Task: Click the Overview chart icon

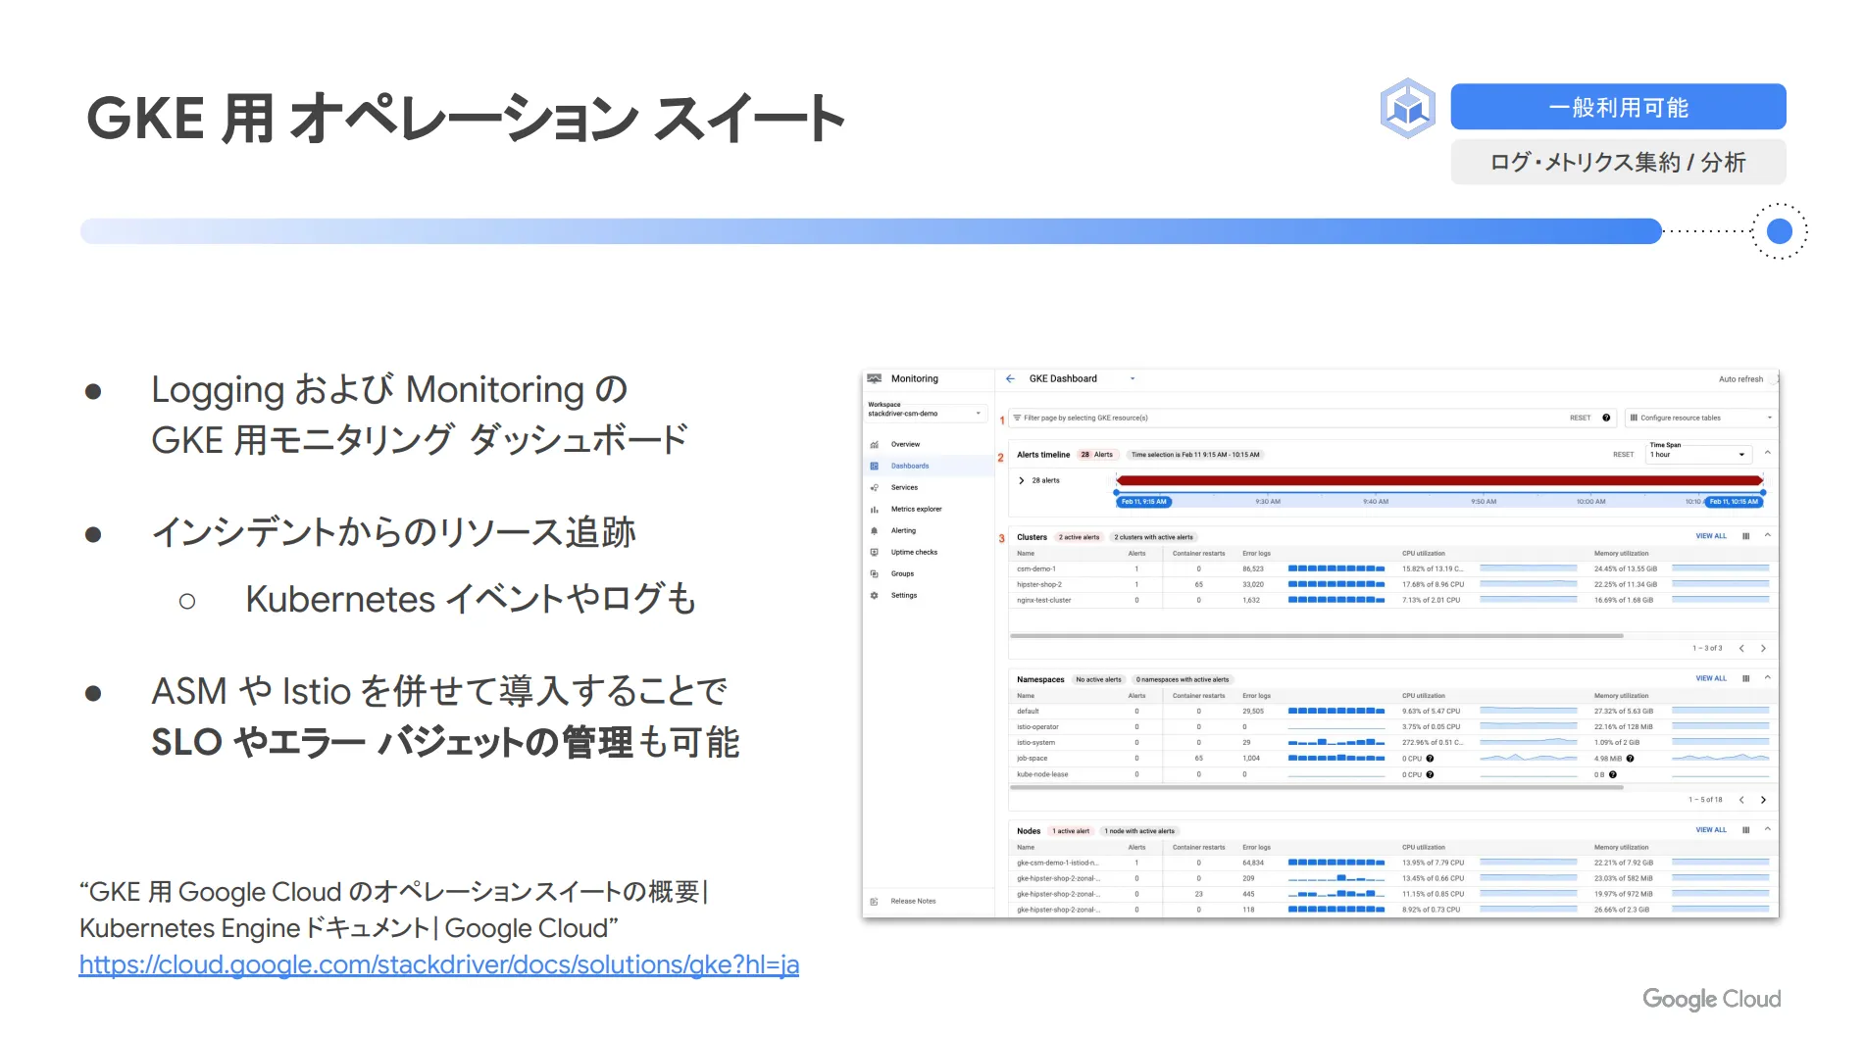Action: point(874,445)
